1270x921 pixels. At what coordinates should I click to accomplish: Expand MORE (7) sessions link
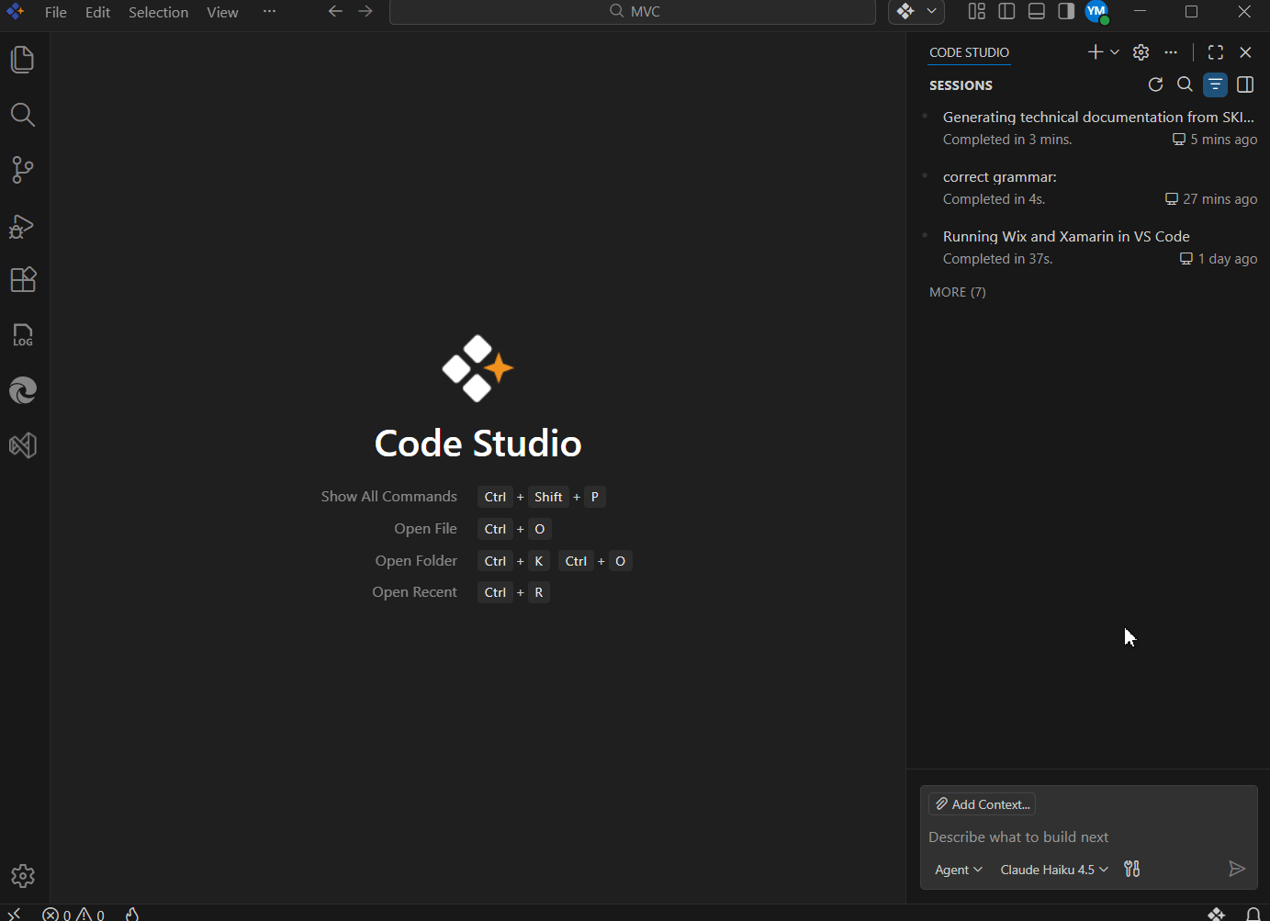click(957, 292)
